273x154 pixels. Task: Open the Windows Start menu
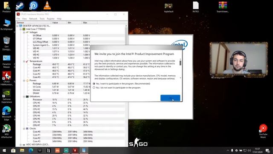[4, 150]
